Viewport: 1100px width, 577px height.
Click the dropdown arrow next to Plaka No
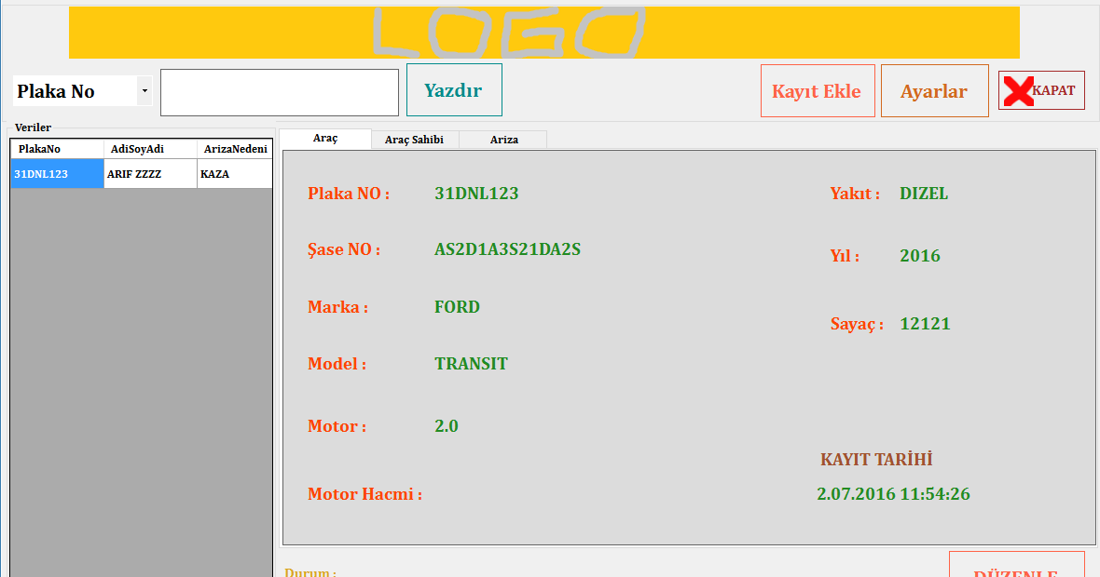click(x=144, y=90)
